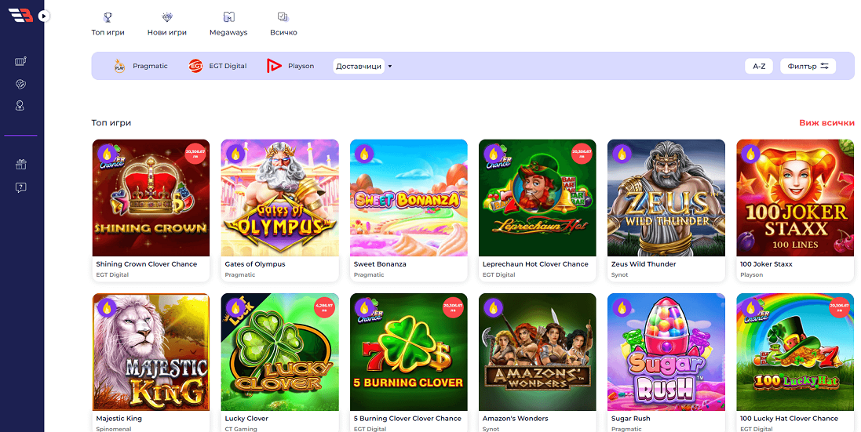Open the Филтър filter options
The image size is (861, 432).
click(808, 67)
